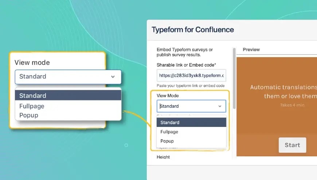Click the 'Paste your typeform link' helper text

pos(191,86)
